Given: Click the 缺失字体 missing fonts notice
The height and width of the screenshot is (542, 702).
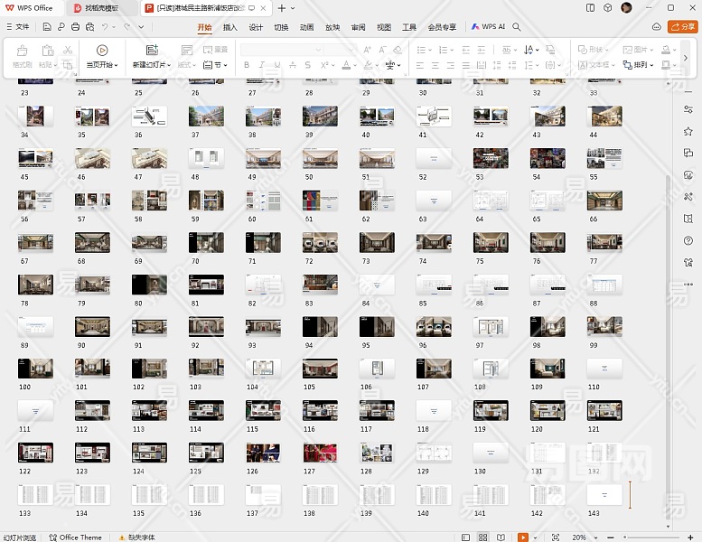Looking at the screenshot, I should 134,537.
